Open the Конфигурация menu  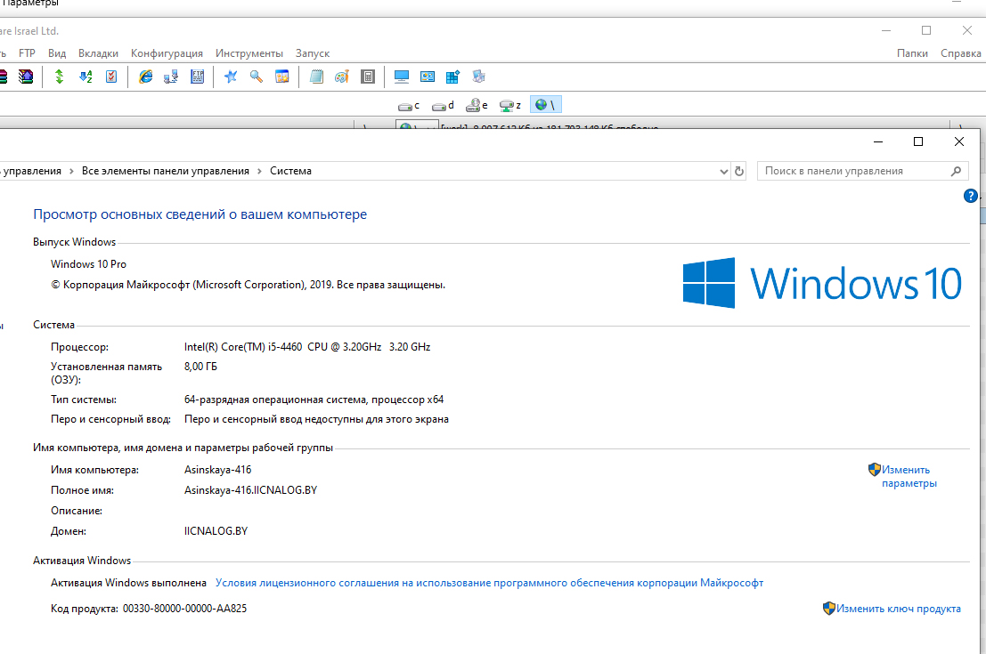(x=167, y=53)
